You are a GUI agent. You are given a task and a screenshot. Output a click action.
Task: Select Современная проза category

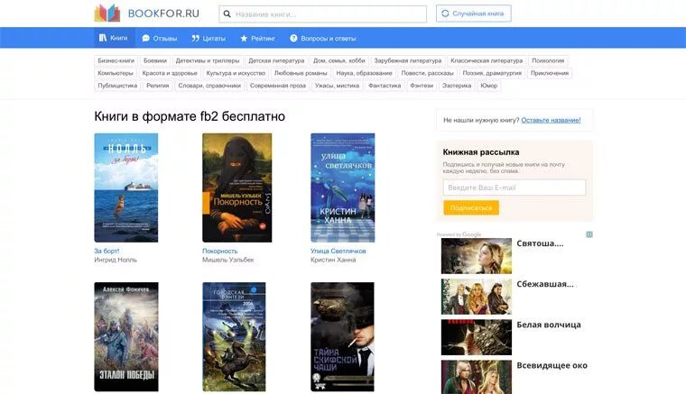pyautogui.click(x=278, y=86)
